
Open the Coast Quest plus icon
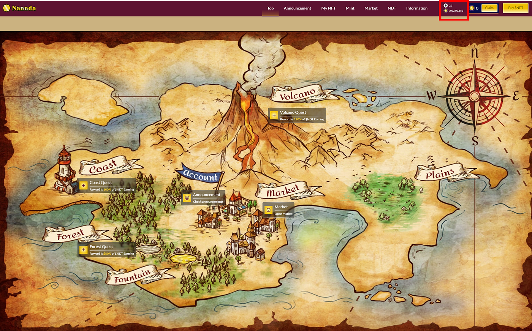83,186
